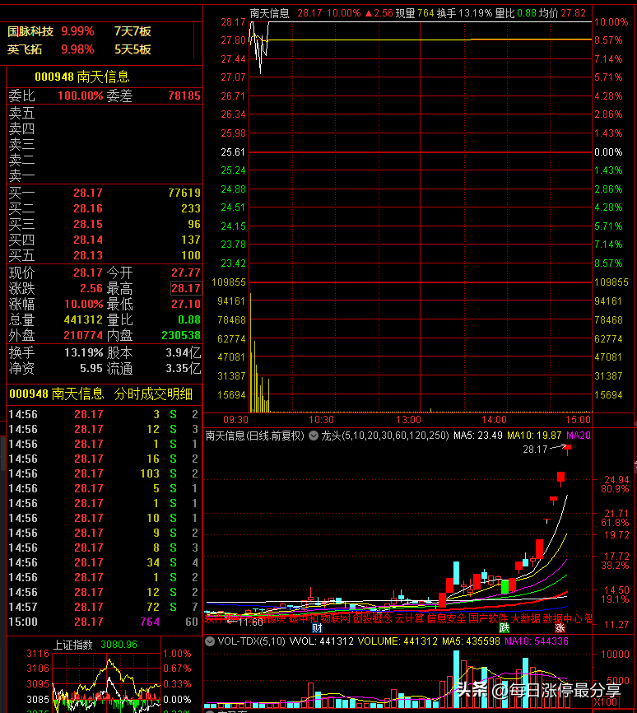Click the 总量 value 441312

pos(83,319)
